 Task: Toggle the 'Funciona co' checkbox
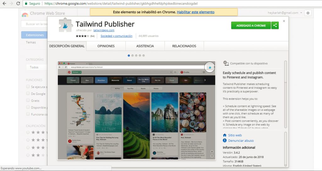coord(28,114)
